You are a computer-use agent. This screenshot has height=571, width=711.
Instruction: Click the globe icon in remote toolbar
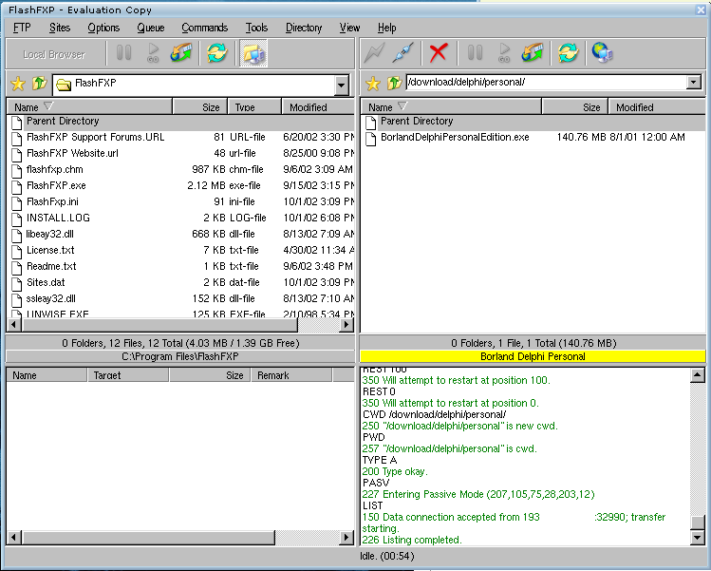coord(602,53)
